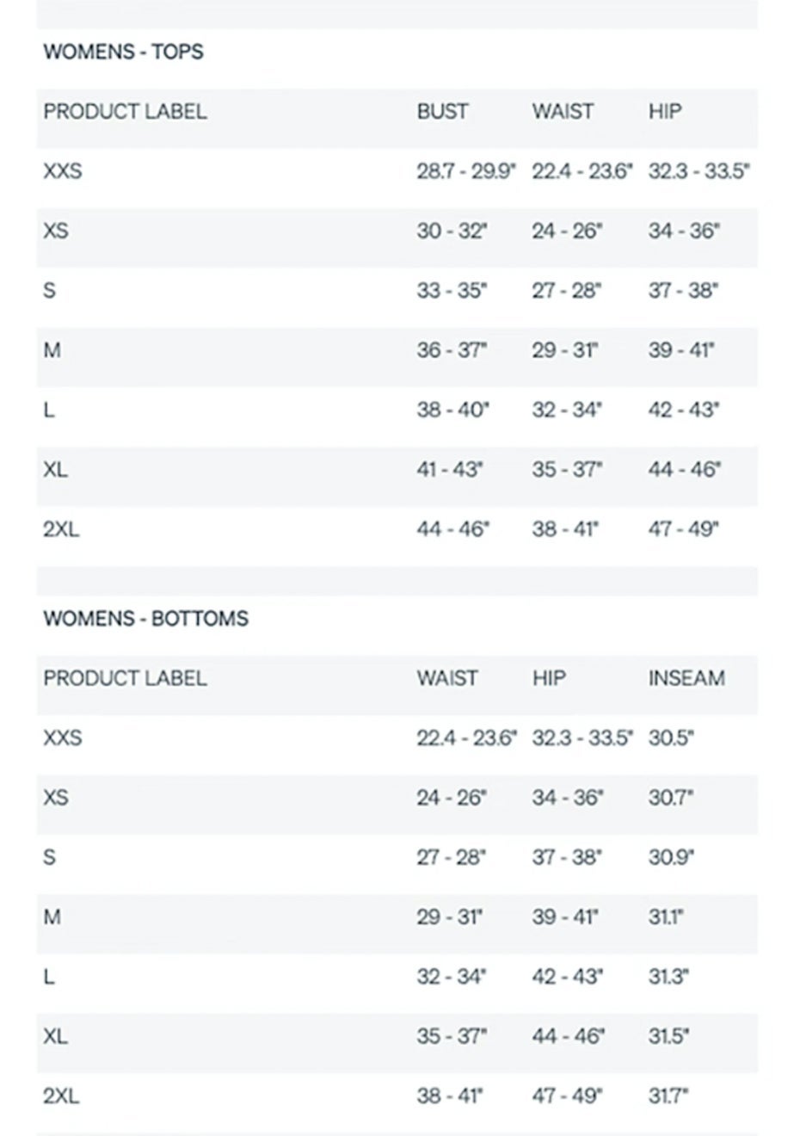Click inseam value 31.7" for 2XL bottoms
The image size is (800, 1136).
[x=670, y=1096]
